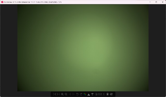Click the fit-to-window icon in the toolbar
The height and width of the screenshot is (97, 166).
point(55,94)
